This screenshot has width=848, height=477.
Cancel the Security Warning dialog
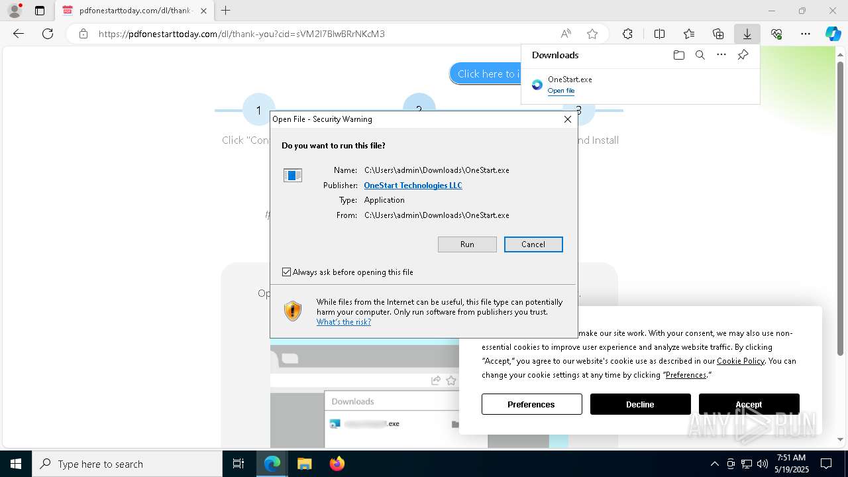pos(533,244)
